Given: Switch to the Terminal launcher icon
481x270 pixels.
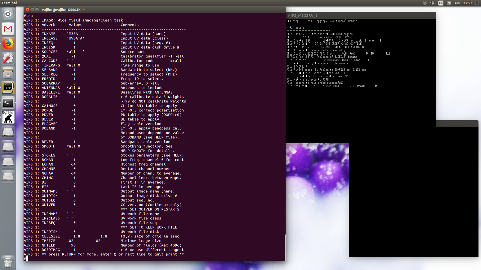Looking at the screenshot, I should (8, 102).
